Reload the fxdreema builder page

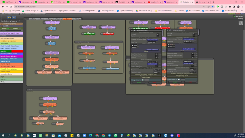[11, 7]
